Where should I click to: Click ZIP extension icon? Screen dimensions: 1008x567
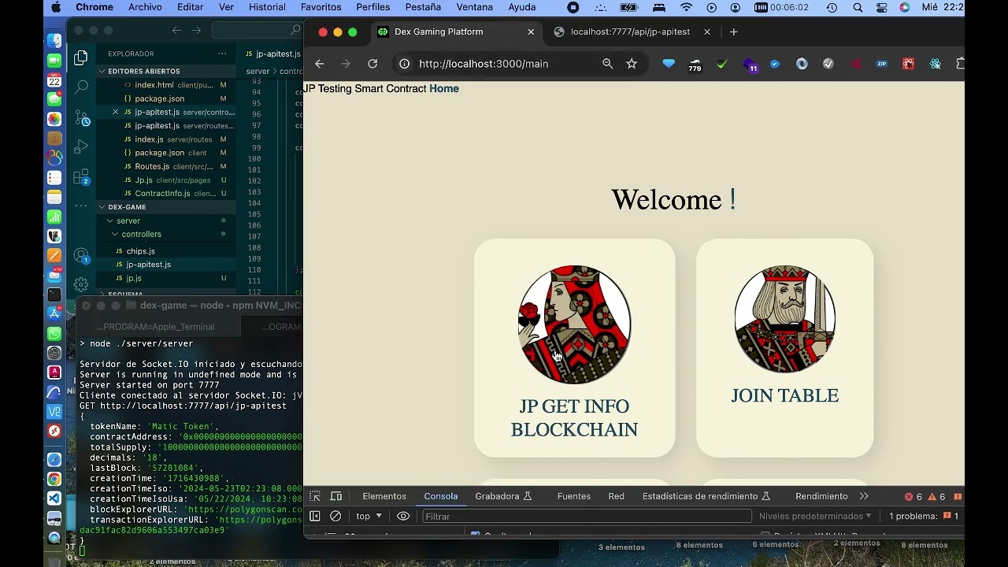(x=882, y=64)
